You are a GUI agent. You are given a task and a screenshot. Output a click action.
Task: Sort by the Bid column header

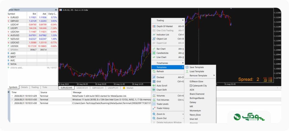point(32,14)
